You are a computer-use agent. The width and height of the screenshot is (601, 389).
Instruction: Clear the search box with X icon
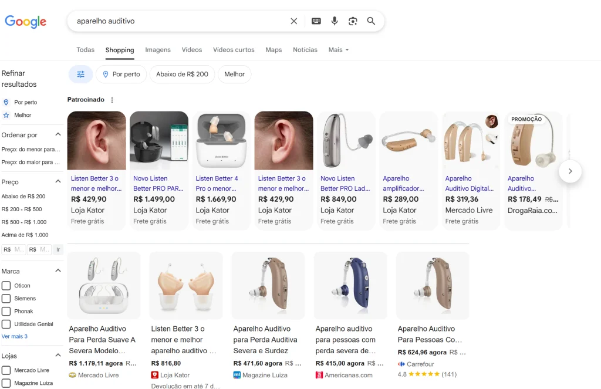coord(293,21)
